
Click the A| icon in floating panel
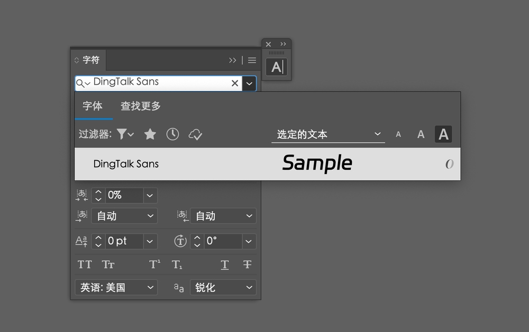coord(277,67)
